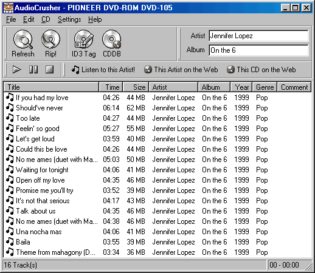The width and height of the screenshot is (315, 273).
Task: Open the CD menu
Action: tap(46, 19)
